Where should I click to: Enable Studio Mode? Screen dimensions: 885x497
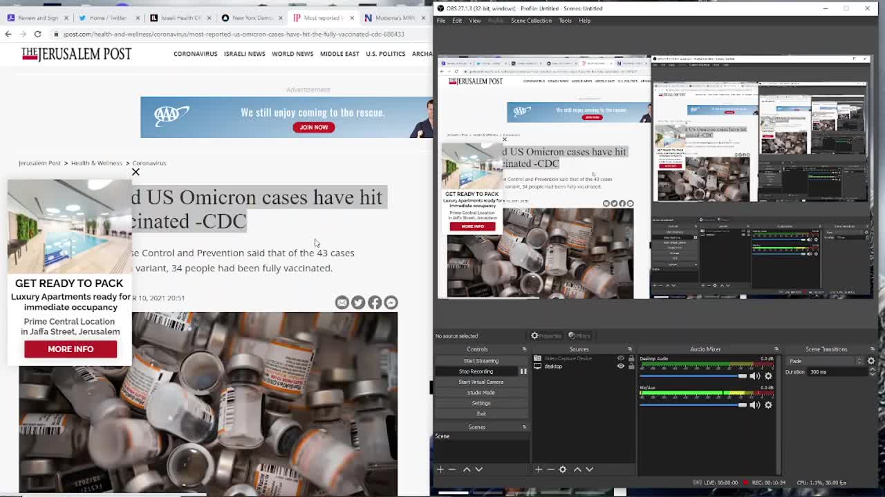(x=481, y=393)
